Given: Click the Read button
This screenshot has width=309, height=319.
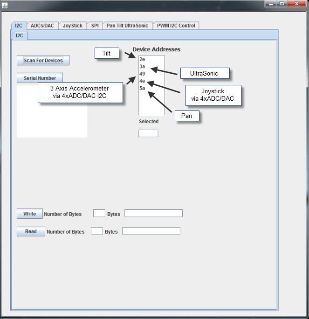Looking at the screenshot, I should (x=31, y=231).
